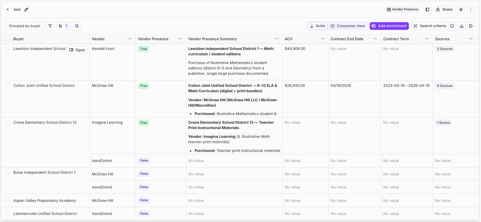Check the Crane Elementary School District 13 row

7,123
